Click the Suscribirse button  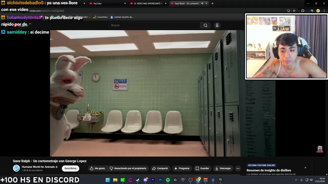(x=70, y=168)
